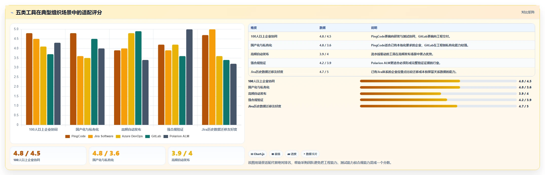Click the 100人以上企业协同 x-axis label
The image size is (545, 175).
[x=43, y=129]
